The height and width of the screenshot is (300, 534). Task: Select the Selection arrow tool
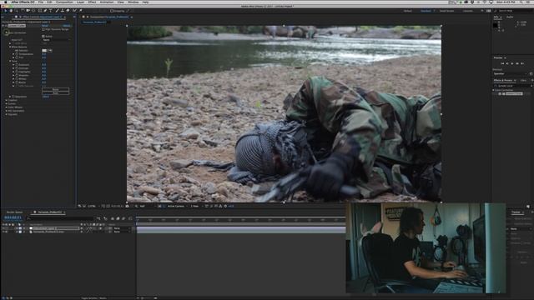(6, 11)
